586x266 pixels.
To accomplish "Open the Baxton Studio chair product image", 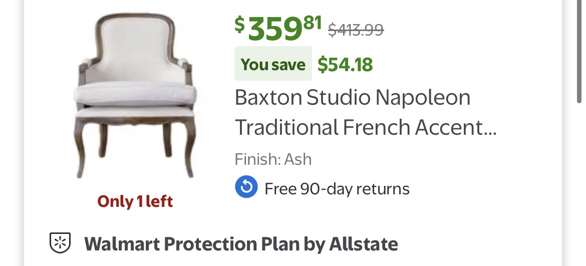I will tap(135, 96).
